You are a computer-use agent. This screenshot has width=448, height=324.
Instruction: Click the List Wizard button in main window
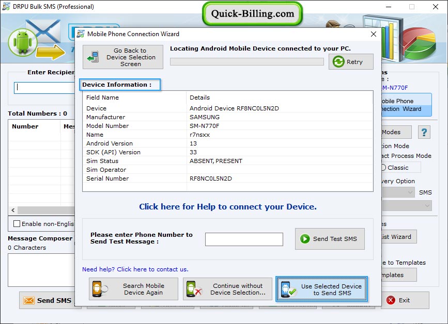click(x=399, y=237)
